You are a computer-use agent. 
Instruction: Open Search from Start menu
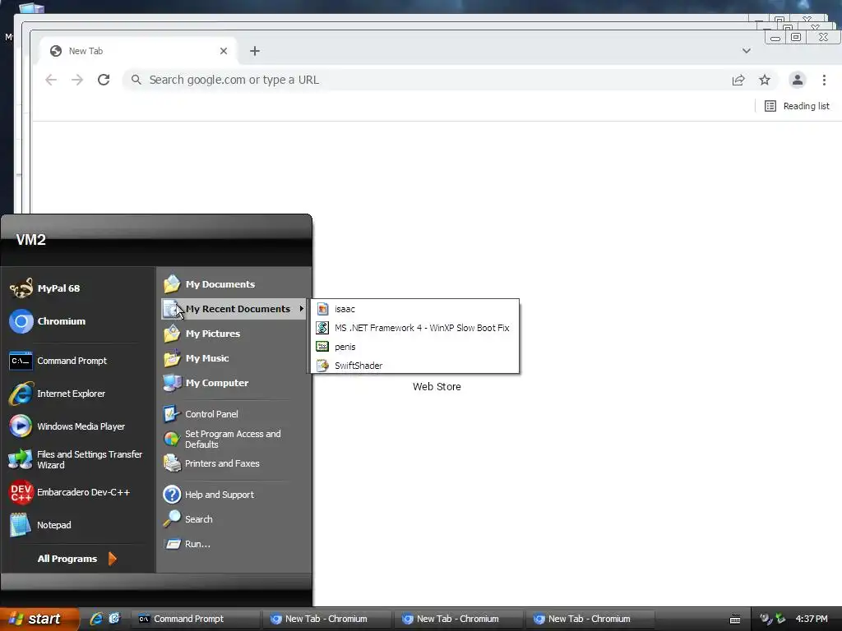click(188, 519)
